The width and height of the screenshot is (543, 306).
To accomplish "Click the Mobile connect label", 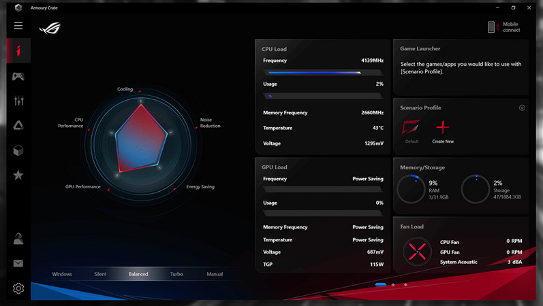I will 511,27.
